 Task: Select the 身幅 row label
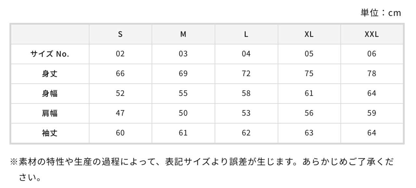[x=50, y=94]
